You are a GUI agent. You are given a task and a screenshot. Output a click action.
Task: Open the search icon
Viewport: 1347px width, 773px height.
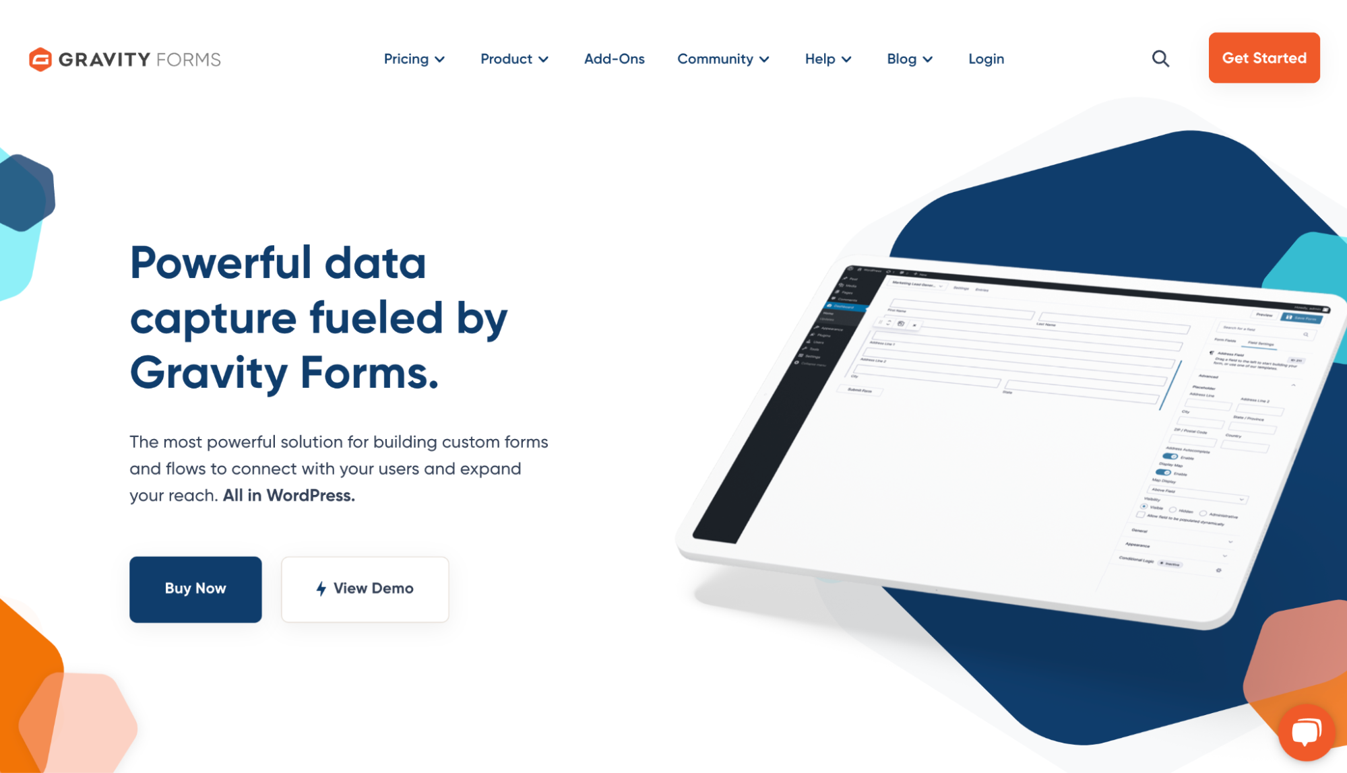[x=1160, y=59]
